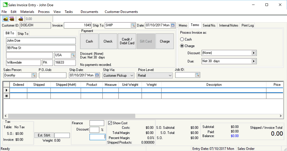287x151 pixels.
Task: Click the Credit / Debit Card payment button
Action: click(127, 41)
